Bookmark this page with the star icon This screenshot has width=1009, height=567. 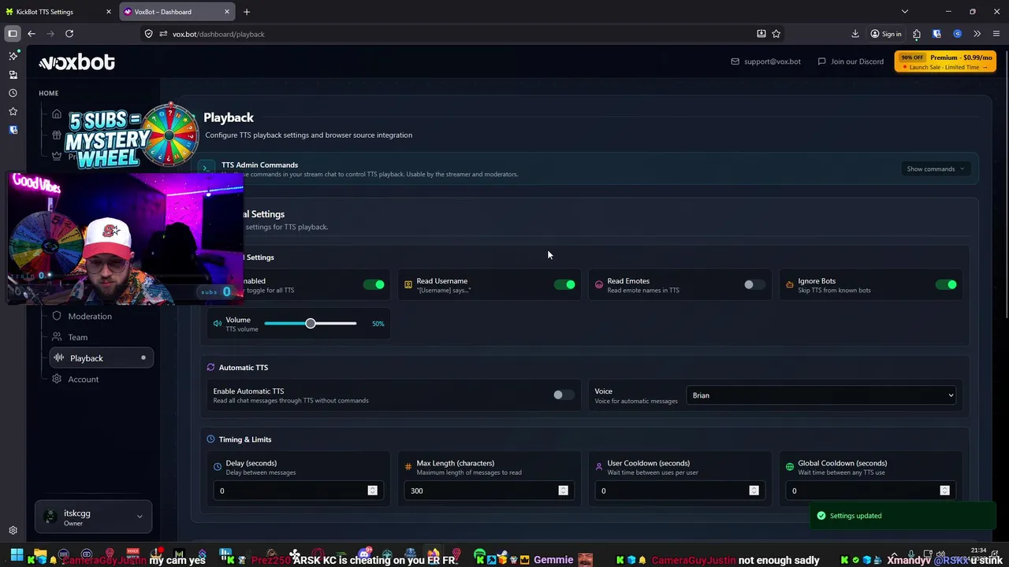(776, 34)
